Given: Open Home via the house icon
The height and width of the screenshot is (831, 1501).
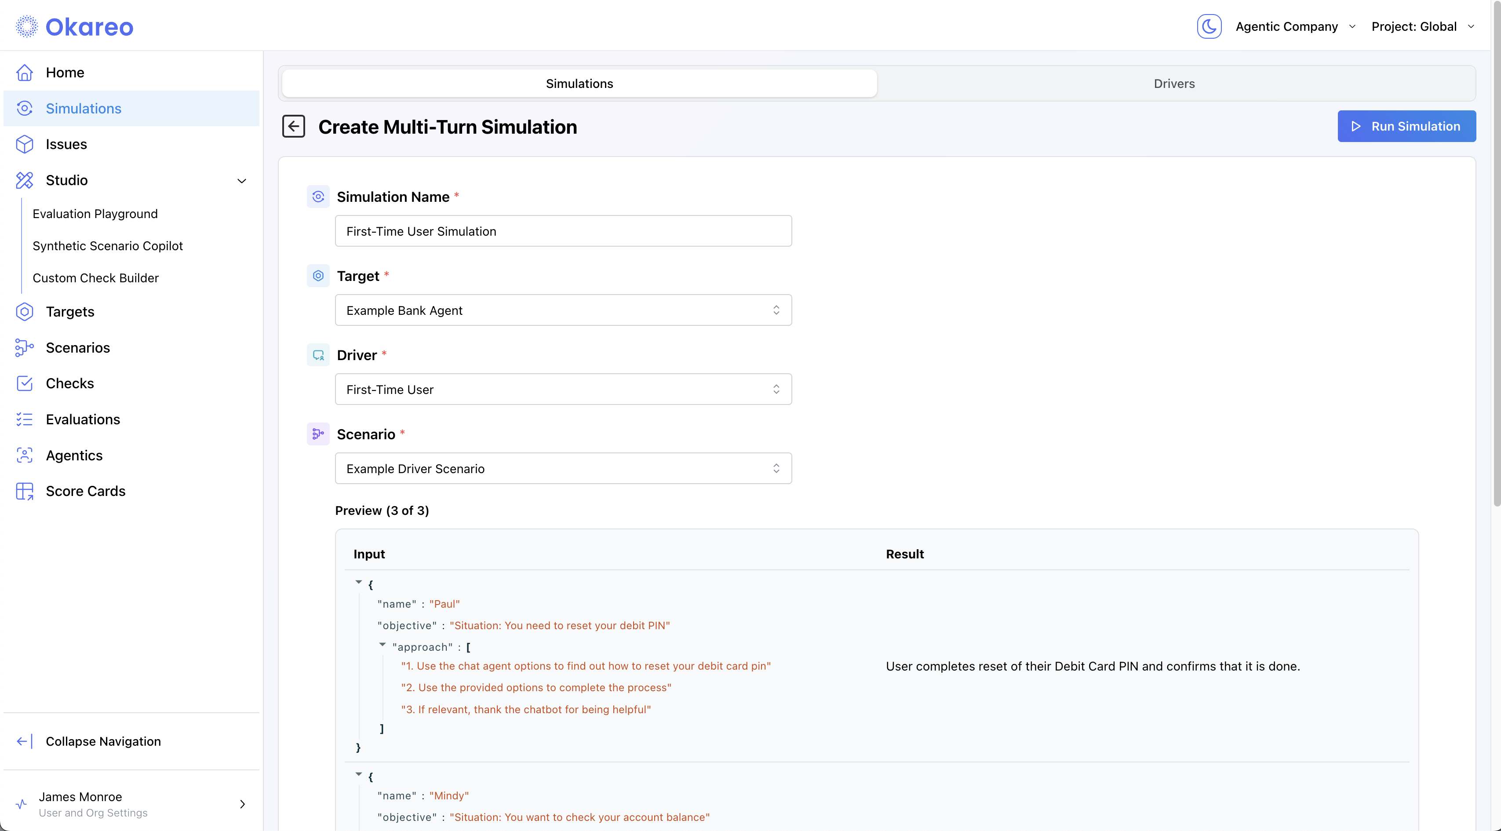Looking at the screenshot, I should [x=25, y=72].
